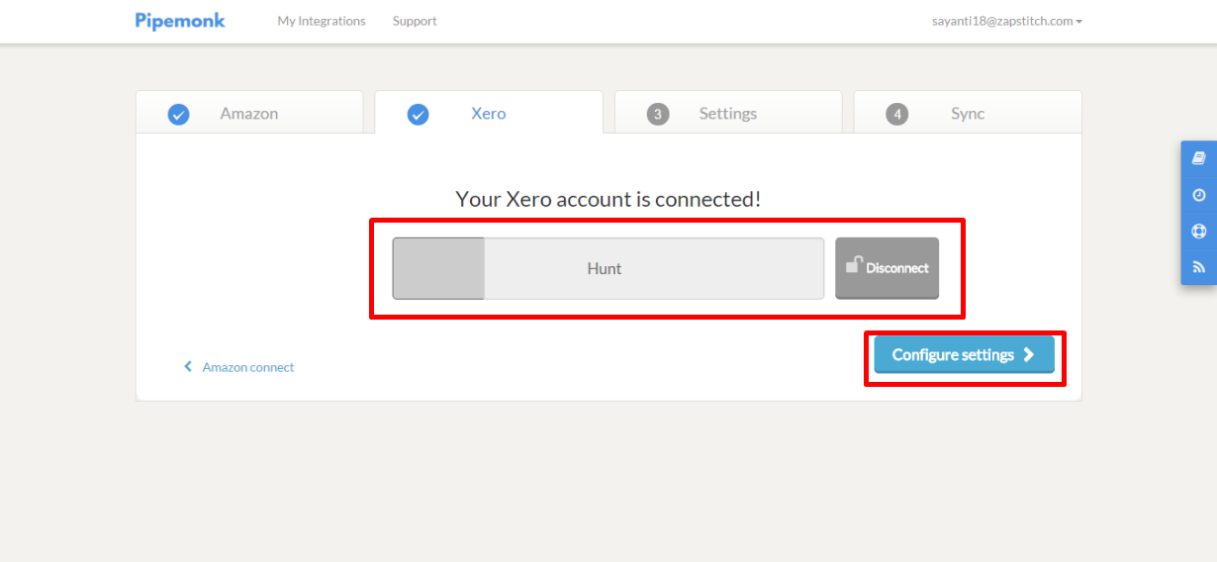Go back via Amazon connect link
1217x562 pixels.
[238, 367]
